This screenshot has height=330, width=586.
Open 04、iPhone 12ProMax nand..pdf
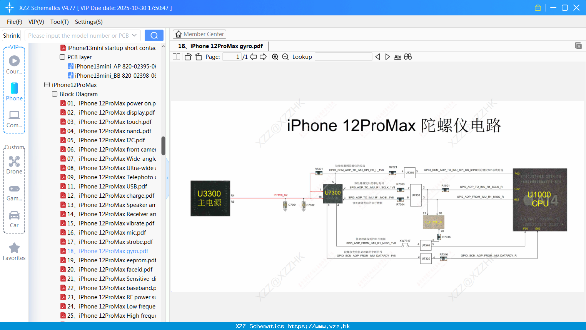click(x=106, y=131)
